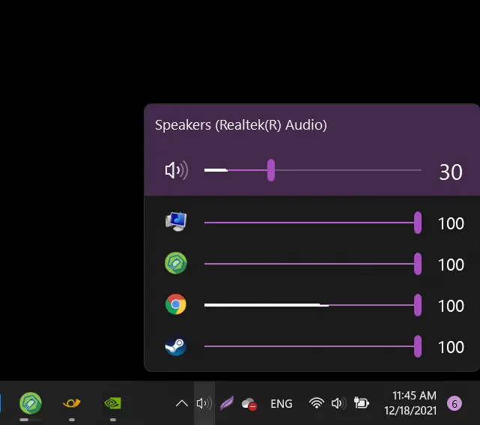This screenshot has width=480, height=425.
Task: Expand the hidden tray icons chevron
Action: click(182, 403)
